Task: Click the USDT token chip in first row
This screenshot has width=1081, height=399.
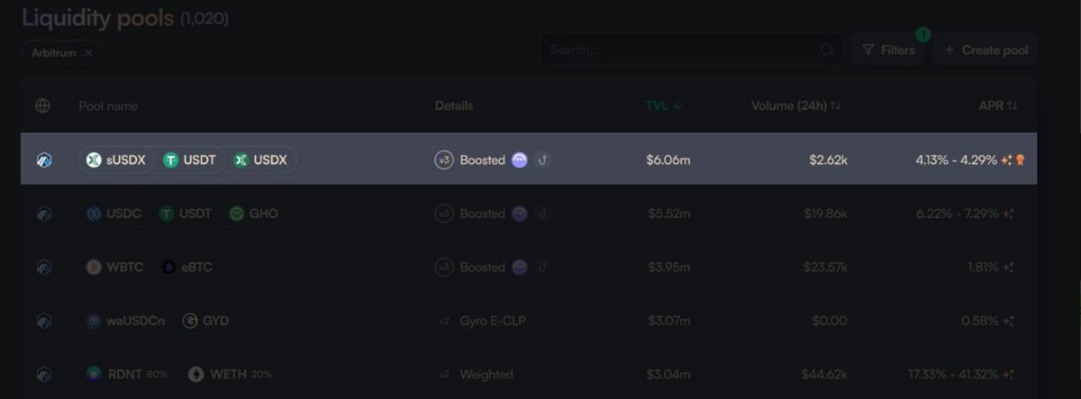Action: point(188,159)
